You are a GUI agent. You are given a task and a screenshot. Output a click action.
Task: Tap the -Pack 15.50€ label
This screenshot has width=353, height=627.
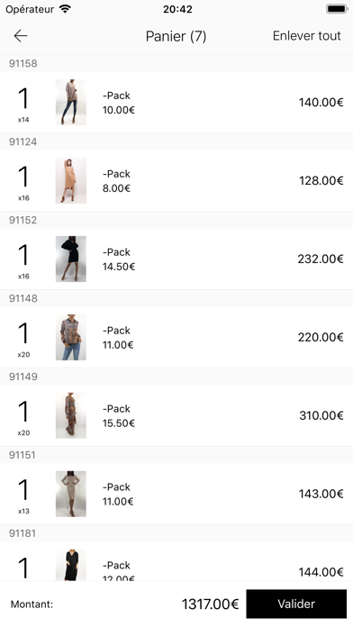pos(118,416)
